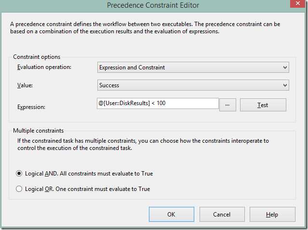This screenshot has height=230, width=308.
Task: Open the Evaluation operation dropdown
Action: point(193,68)
